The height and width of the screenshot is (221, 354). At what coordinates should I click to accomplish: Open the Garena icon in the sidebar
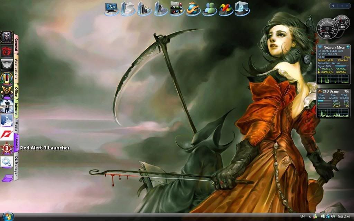click(x=7, y=51)
